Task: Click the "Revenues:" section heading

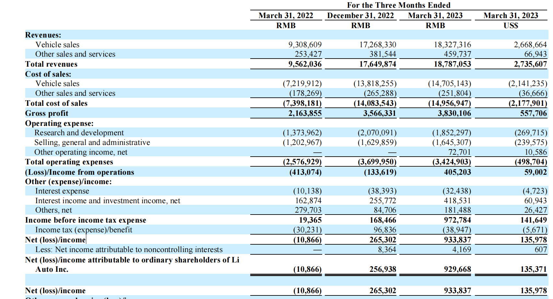Action: 43,35
